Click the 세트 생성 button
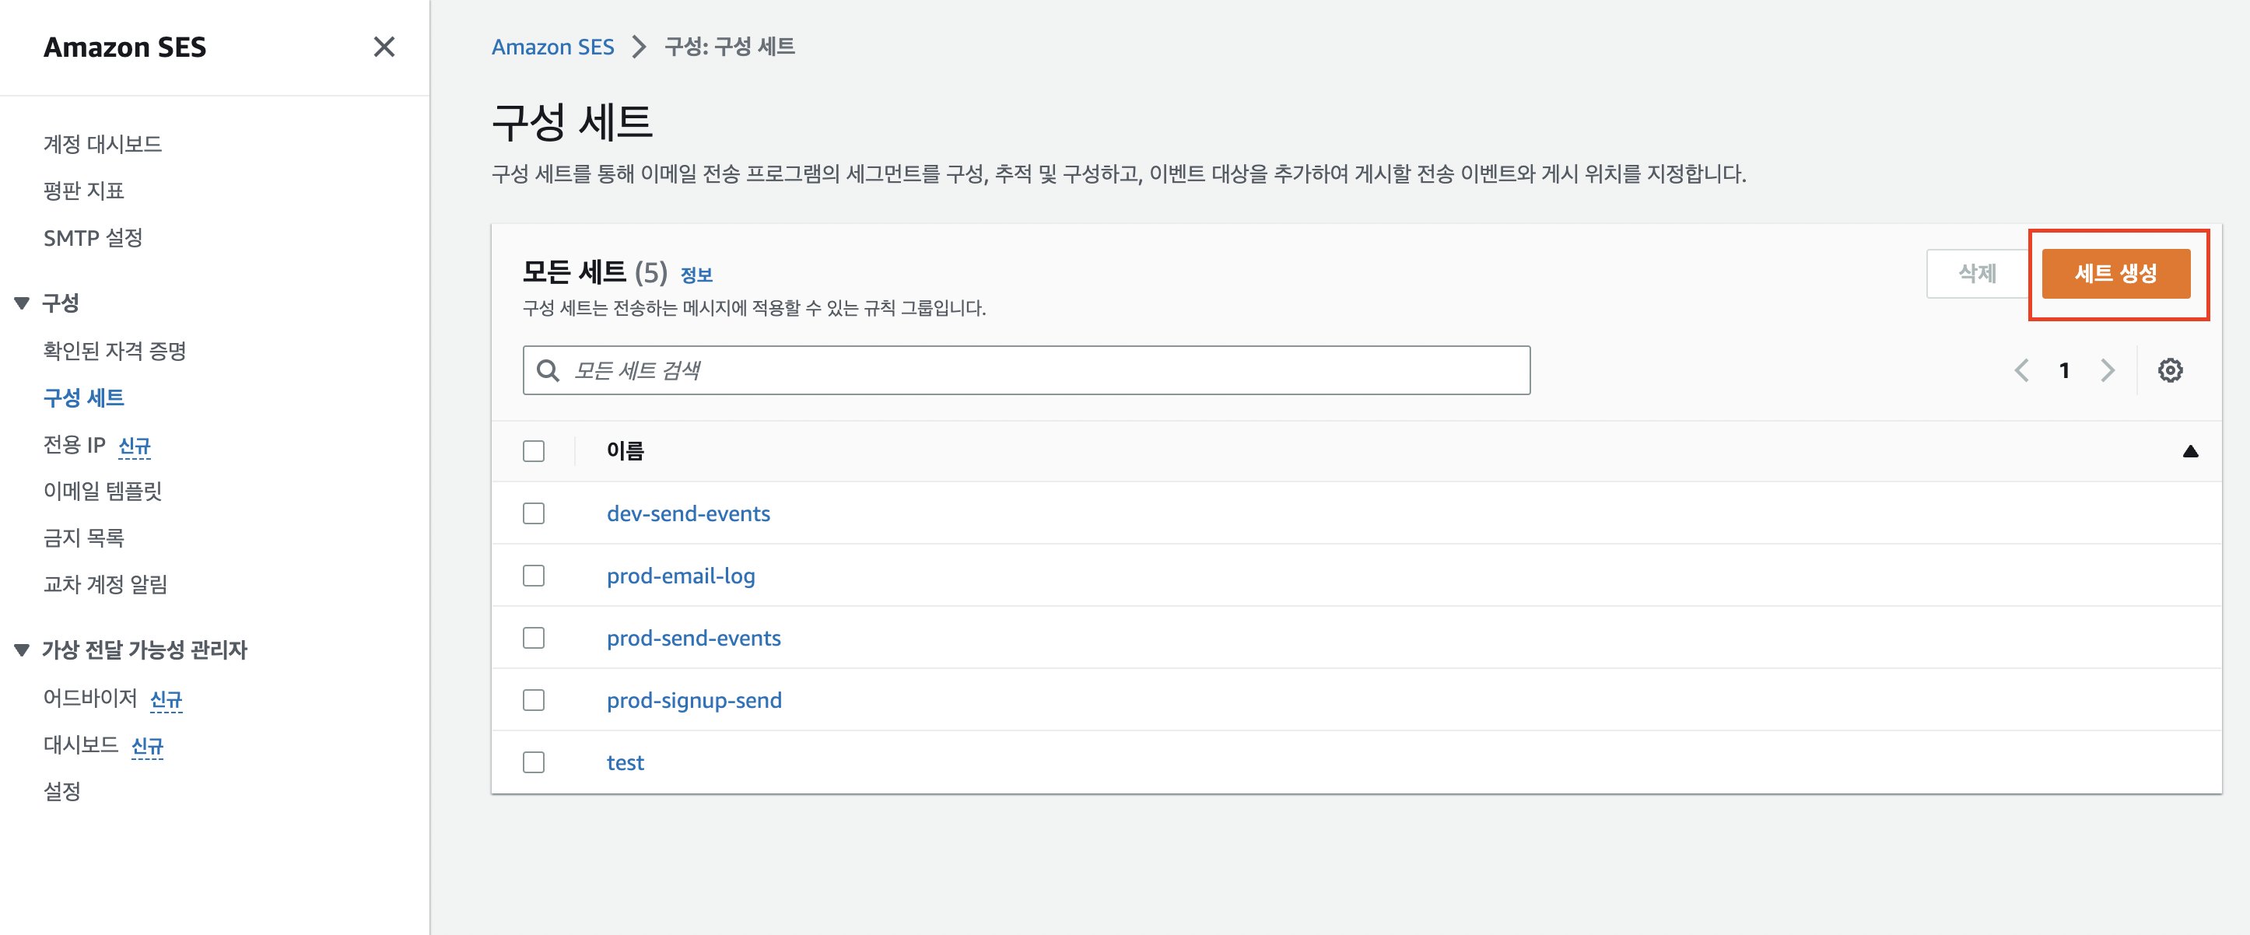This screenshot has width=2250, height=935. 2115,273
